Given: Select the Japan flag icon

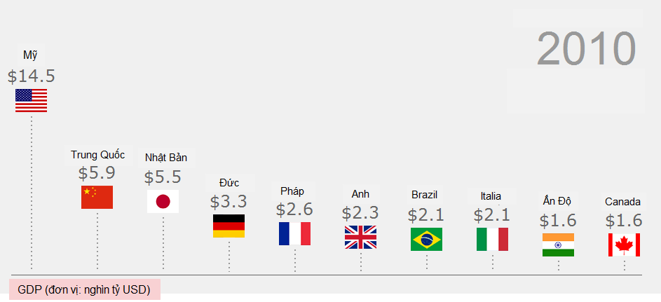Looking at the screenshot, I should (x=163, y=202).
